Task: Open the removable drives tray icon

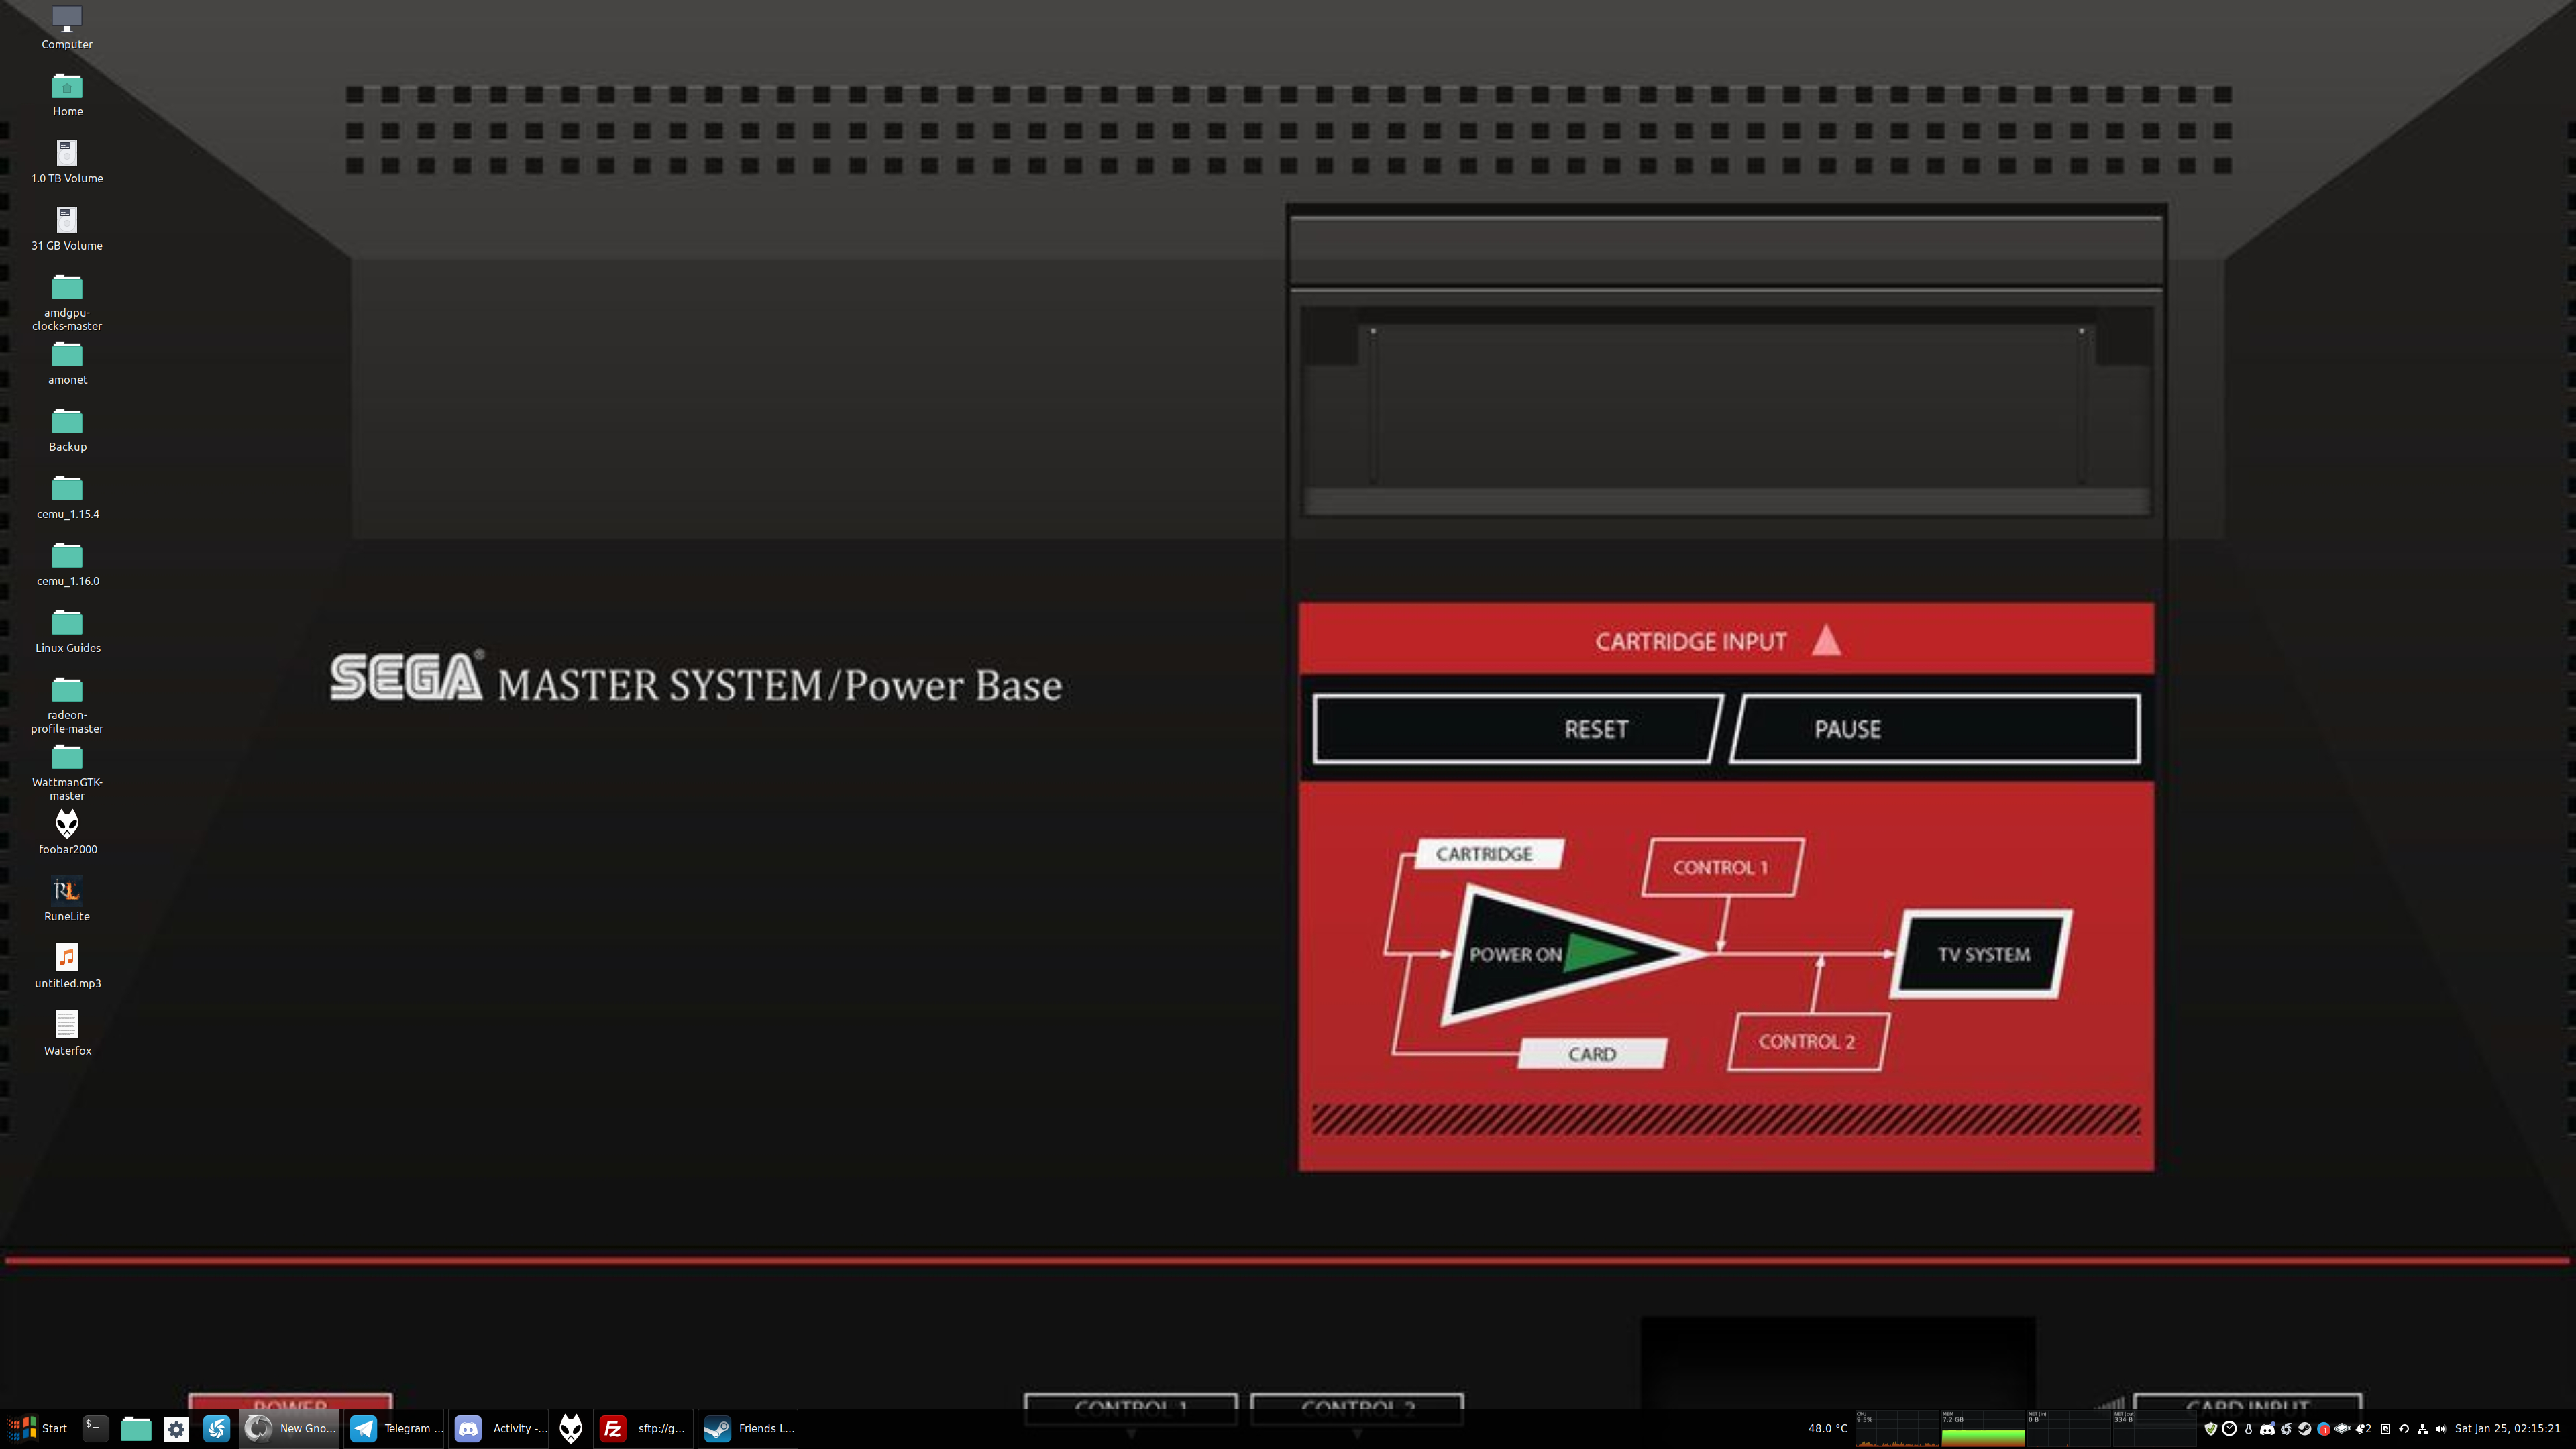Action: tap(2342, 1428)
